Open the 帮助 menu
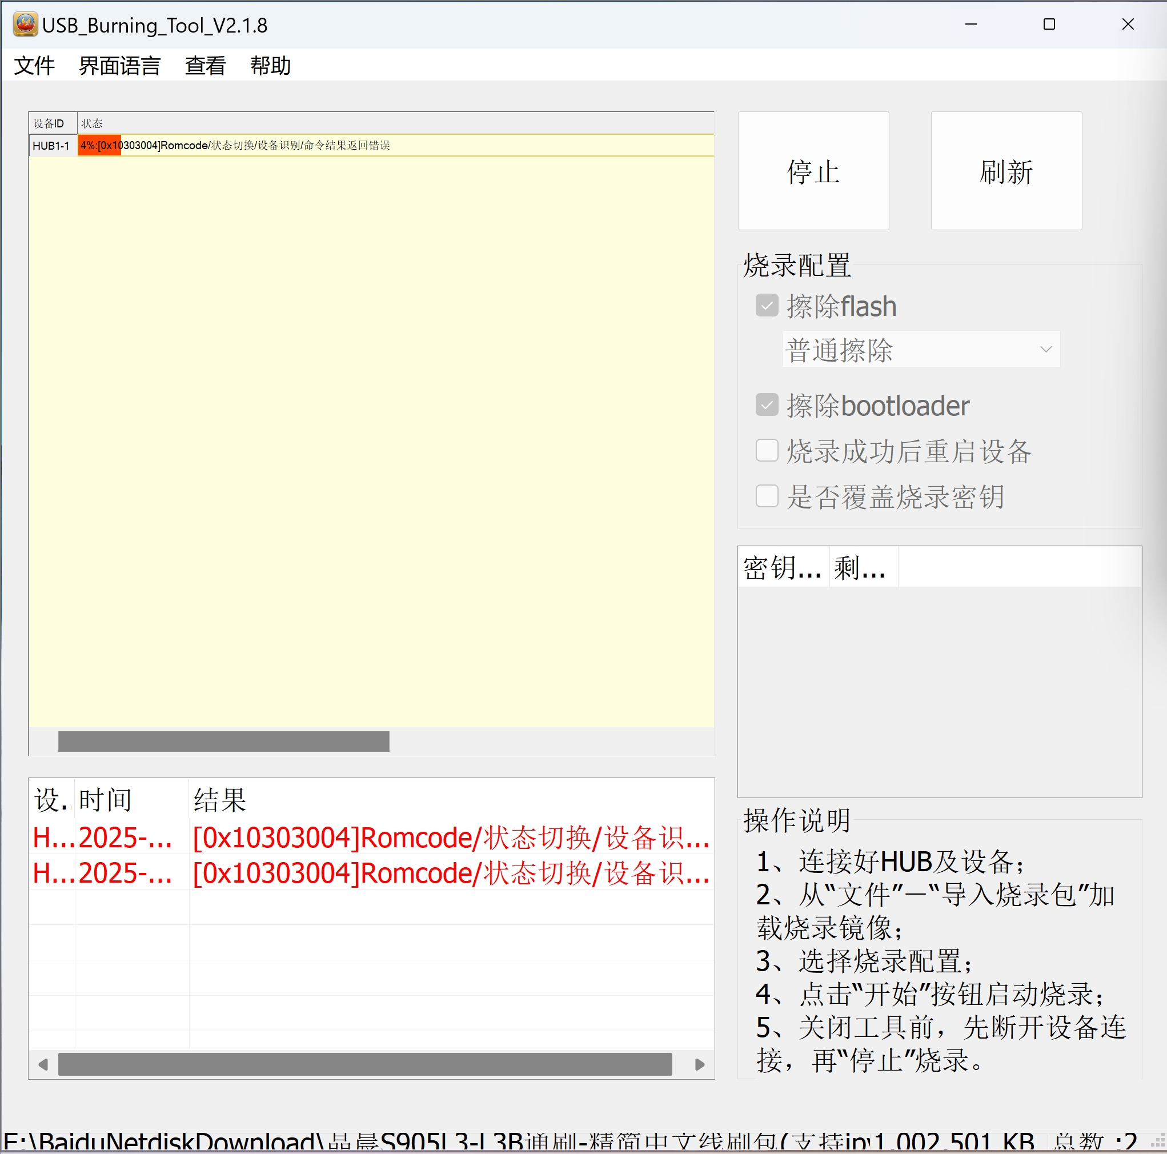The width and height of the screenshot is (1167, 1154). tap(270, 66)
